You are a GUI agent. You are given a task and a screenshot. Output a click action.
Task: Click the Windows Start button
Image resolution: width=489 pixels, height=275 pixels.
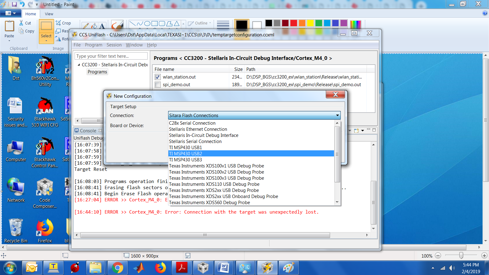tap(10, 268)
